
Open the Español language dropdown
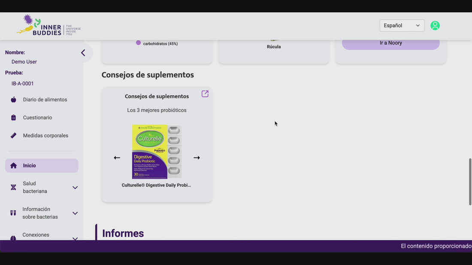[x=402, y=26]
